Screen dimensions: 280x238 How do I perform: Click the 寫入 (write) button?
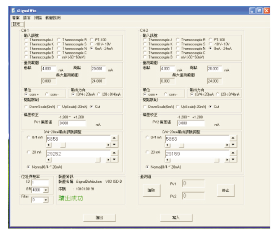click(176, 218)
